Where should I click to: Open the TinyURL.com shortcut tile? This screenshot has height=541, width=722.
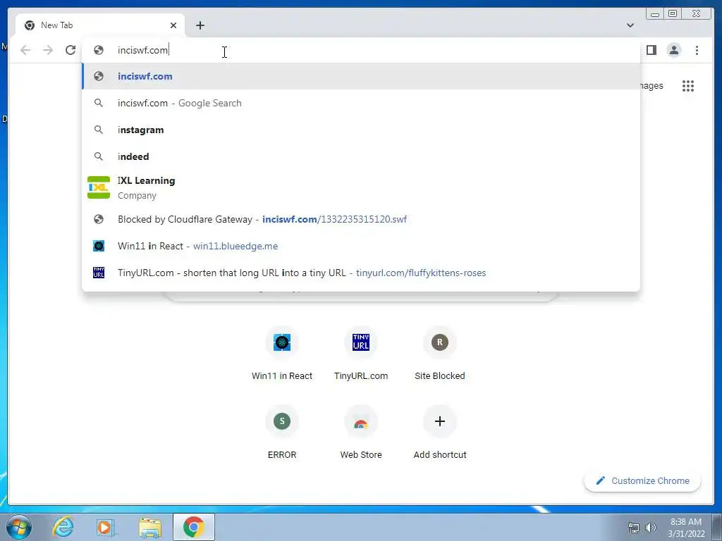[x=361, y=354]
